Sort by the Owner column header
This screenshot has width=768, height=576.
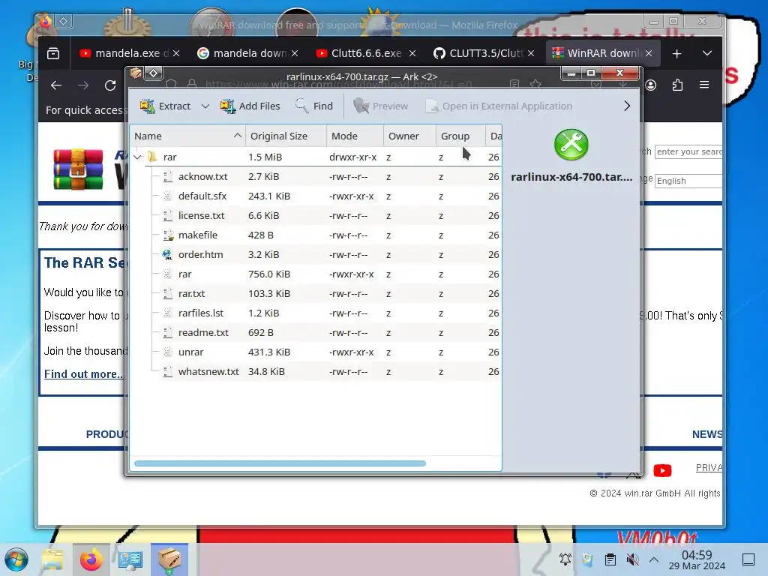tap(409, 136)
